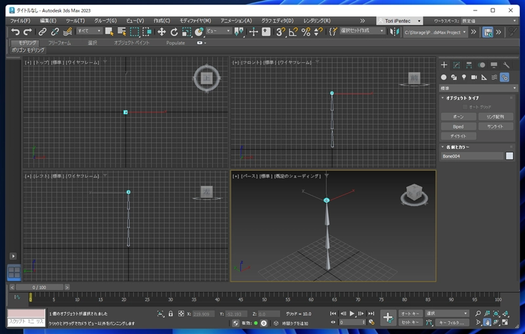Viewport: 525px width, 334px height.
Task: Open the 標準 subcategory dropdown
Action: 478,88
